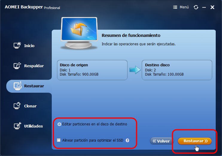Open the hamburger list icon beside Menú
The image size is (222, 156).
175,7
